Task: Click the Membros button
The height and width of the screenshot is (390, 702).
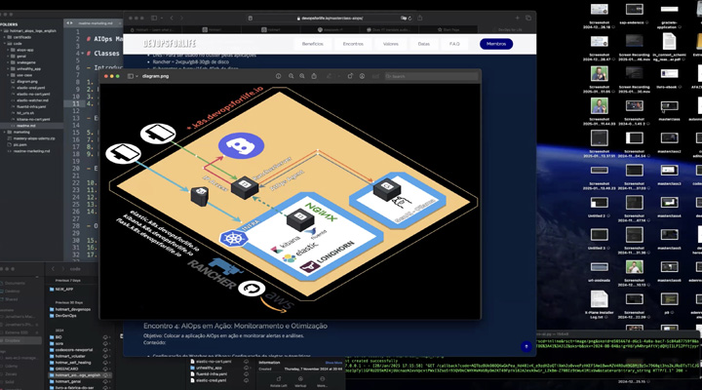Action: pos(496,44)
